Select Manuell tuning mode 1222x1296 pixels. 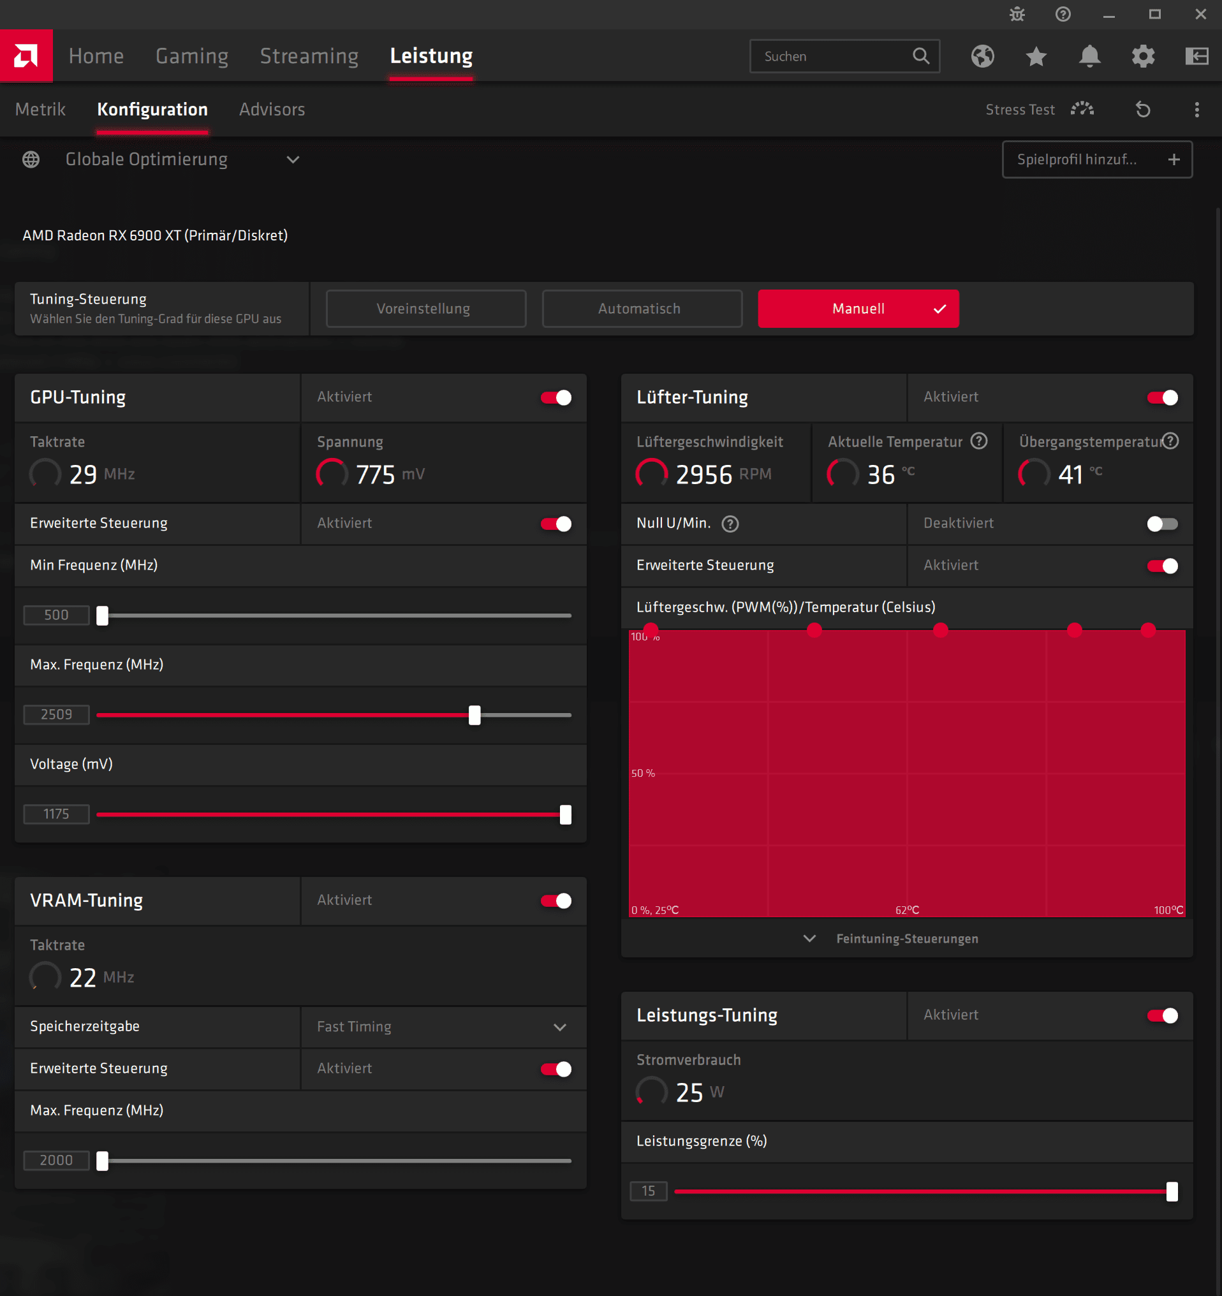858,309
